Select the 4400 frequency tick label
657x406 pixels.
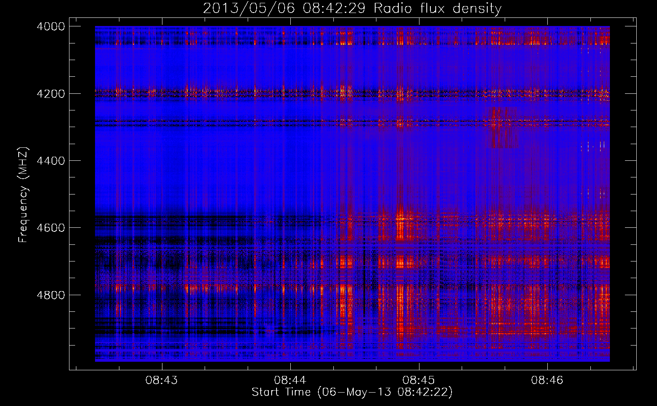pyautogui.click(x=51, y=161)
